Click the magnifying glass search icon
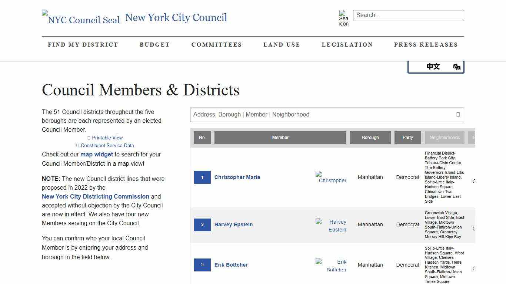Image resolution: width=506 pixels, height=284 pixels. click(x=344, y=17)
